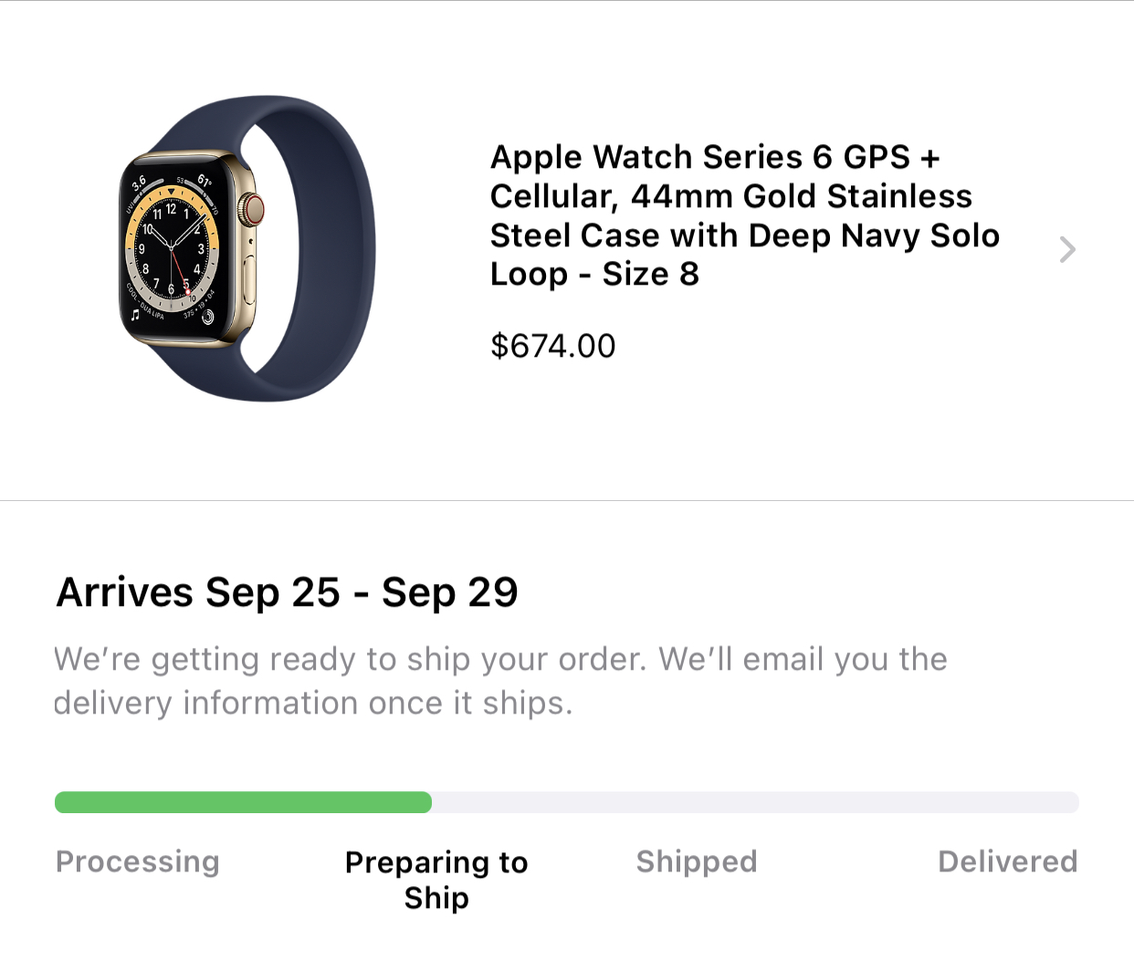Tap the music note complication on watch face
The image size is (1134, 961).
click(x=135, y=315)
